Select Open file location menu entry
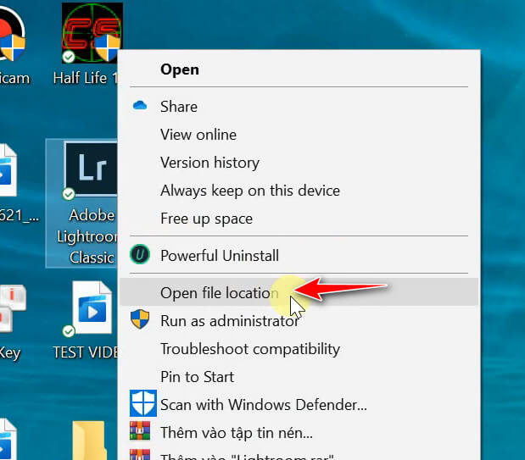 [219, 292]
